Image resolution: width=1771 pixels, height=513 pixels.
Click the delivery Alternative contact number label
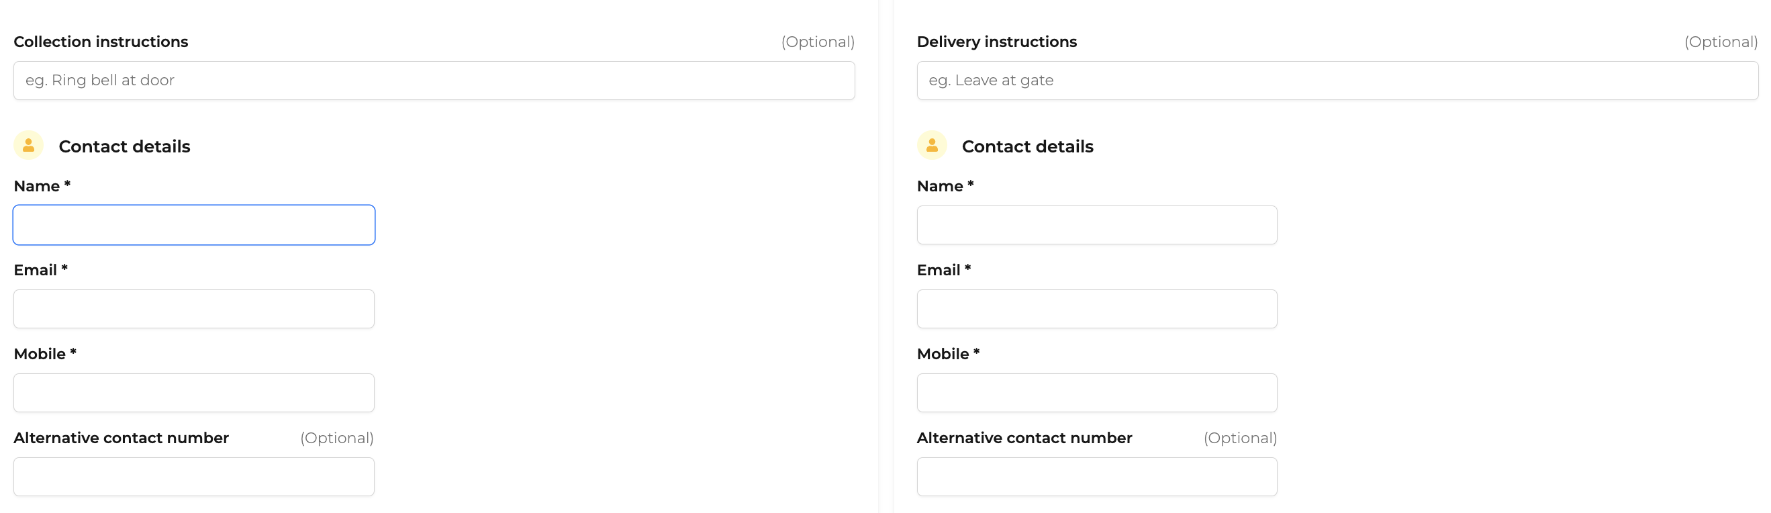[x=1024, y=438]
